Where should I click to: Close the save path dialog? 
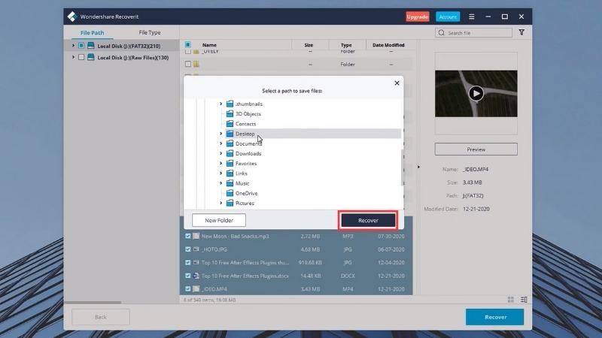pyautogui.click(x=394, y=82)
